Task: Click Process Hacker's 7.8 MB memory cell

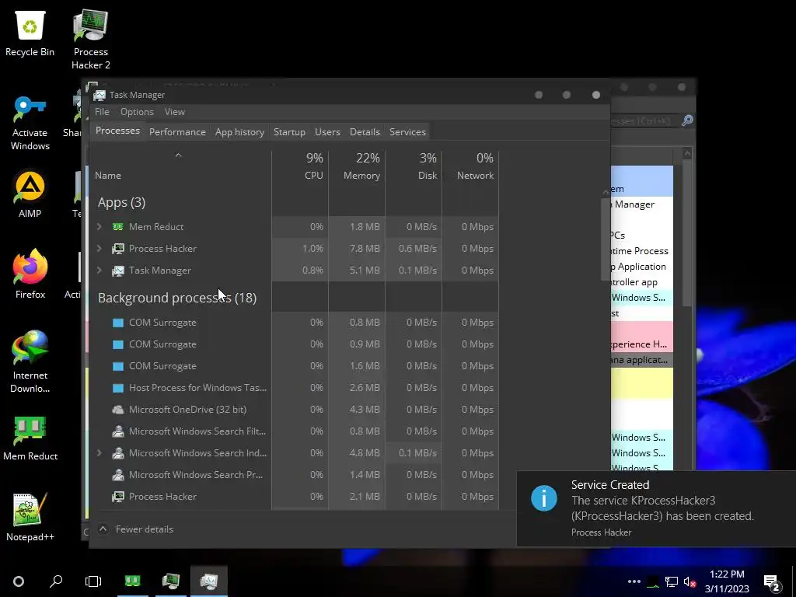Action: coord(357,249)
